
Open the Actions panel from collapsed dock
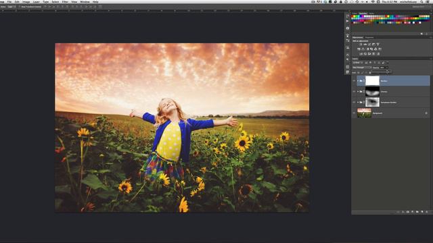coord(347,21)
